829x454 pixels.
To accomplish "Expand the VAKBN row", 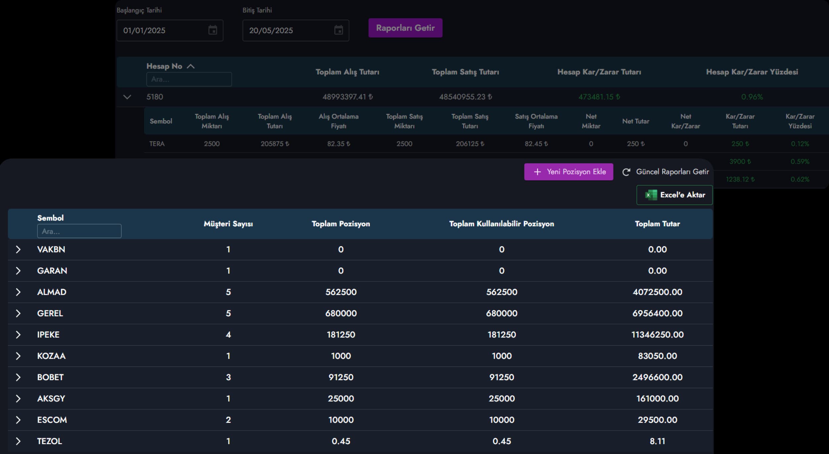I will coord(18,250).
